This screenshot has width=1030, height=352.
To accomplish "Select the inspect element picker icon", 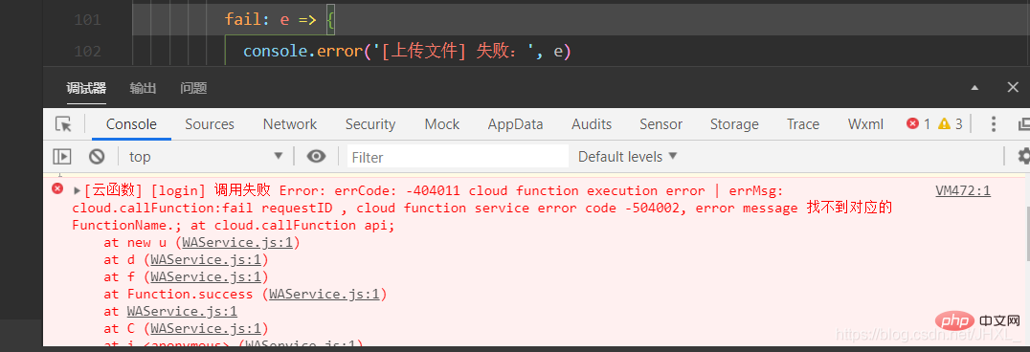I will [x=63, y=124].
